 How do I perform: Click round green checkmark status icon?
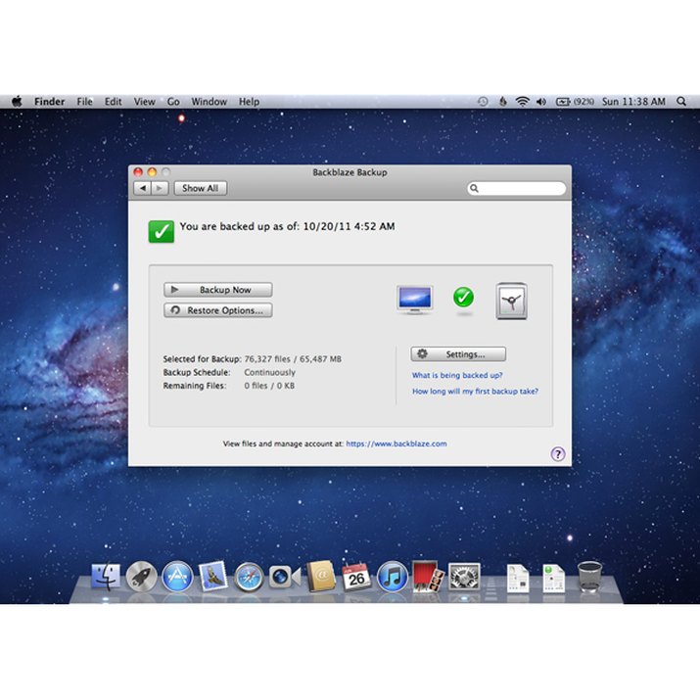coord(463,298)
